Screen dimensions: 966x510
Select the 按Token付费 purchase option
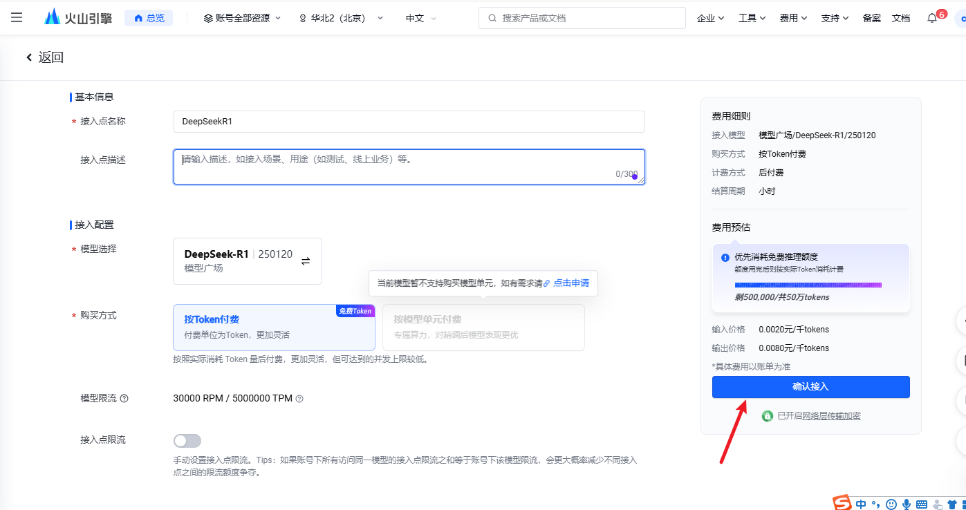click(274, 327)
